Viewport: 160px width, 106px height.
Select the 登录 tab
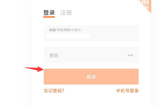point(49,13)
